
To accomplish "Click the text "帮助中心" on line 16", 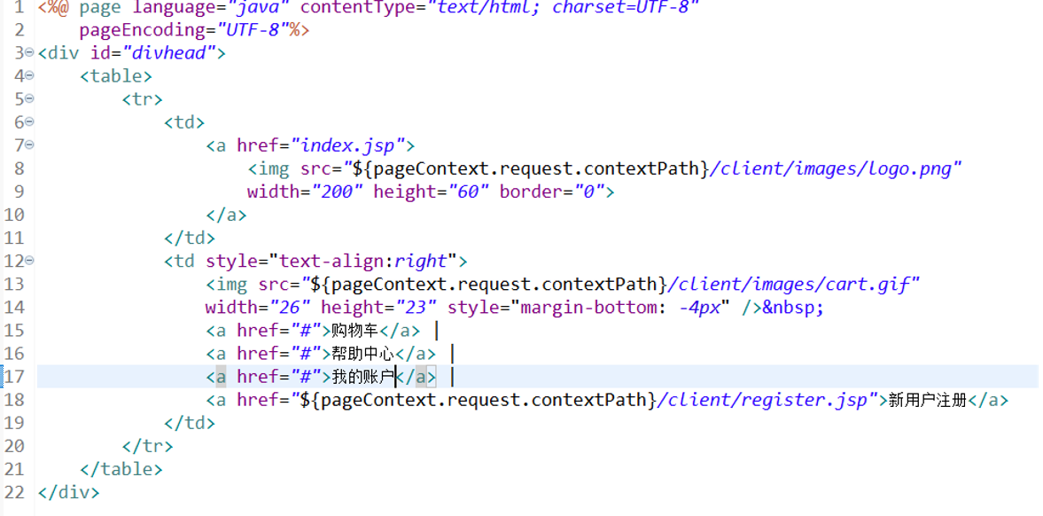I will [362, 355].
